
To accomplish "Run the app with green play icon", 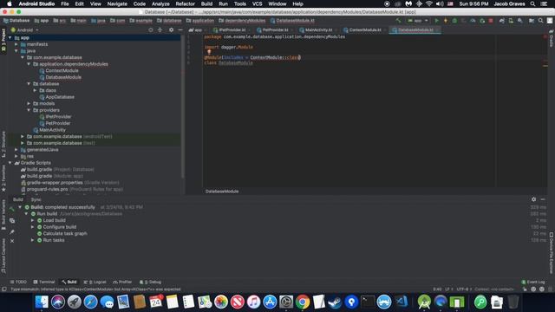I will click(436, 21).
